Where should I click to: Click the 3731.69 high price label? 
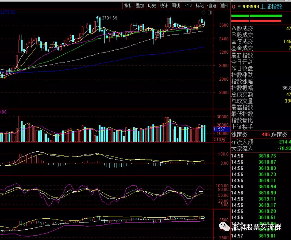110,18
